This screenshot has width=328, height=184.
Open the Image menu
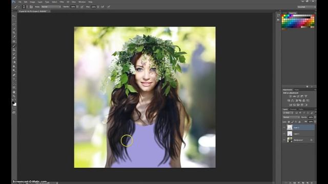(32, 2)
